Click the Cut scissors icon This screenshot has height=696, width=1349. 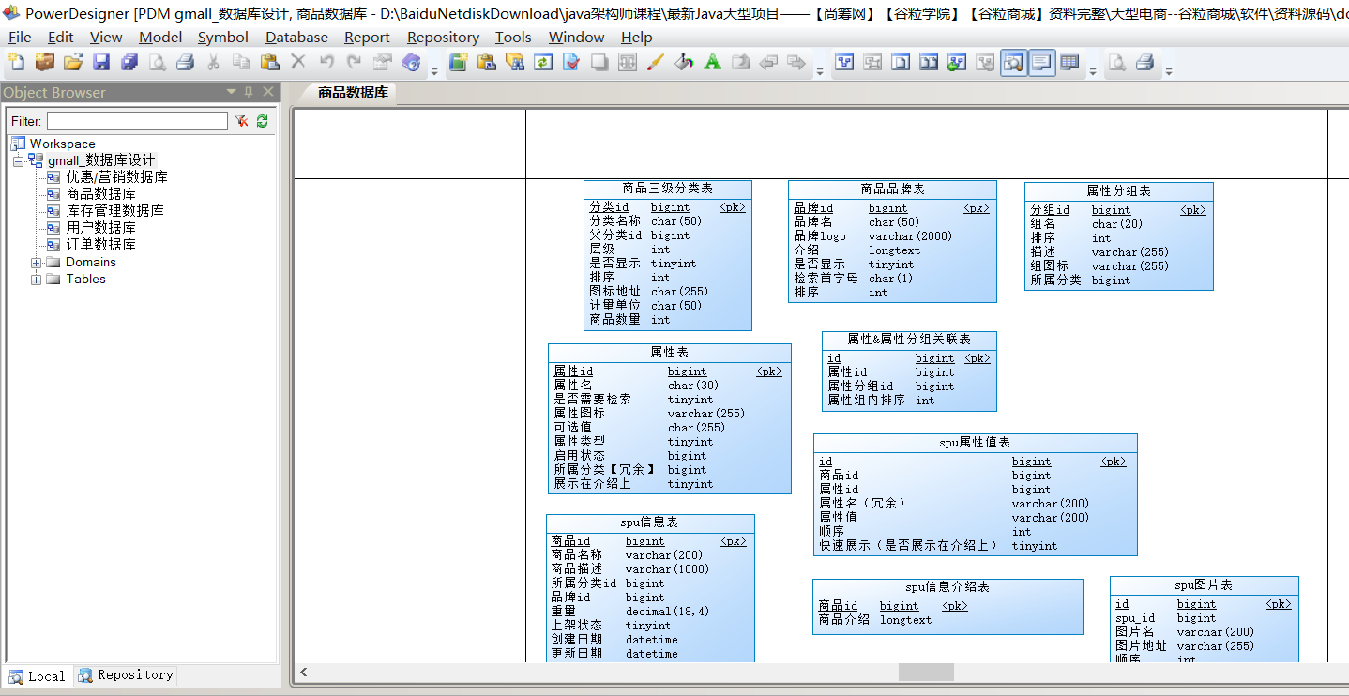point(213,62)
